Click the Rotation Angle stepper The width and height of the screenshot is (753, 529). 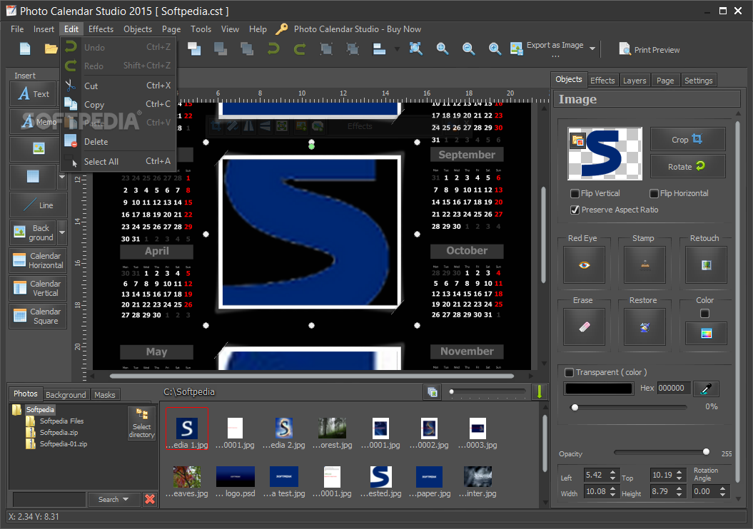[722, 492]
